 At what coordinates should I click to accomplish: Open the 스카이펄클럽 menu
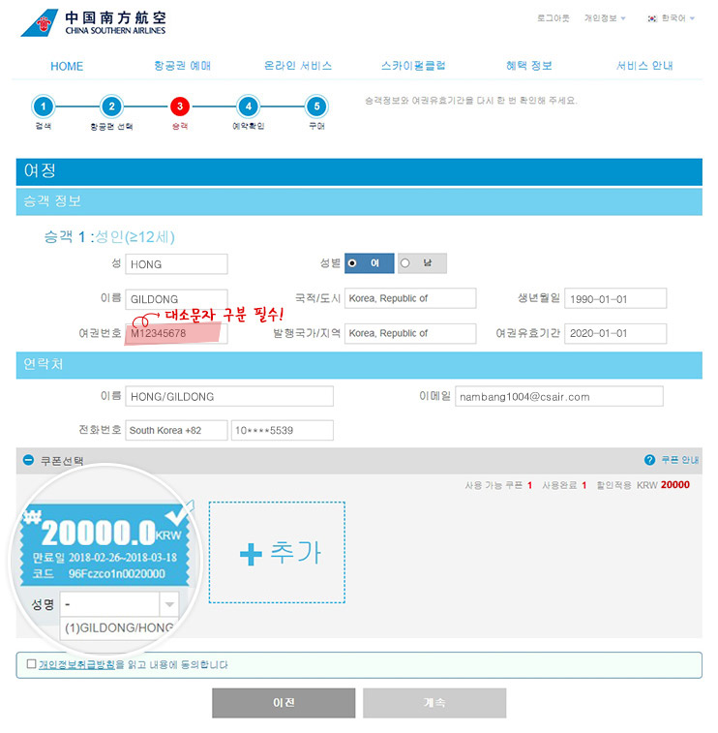click(x=413, y=66)
